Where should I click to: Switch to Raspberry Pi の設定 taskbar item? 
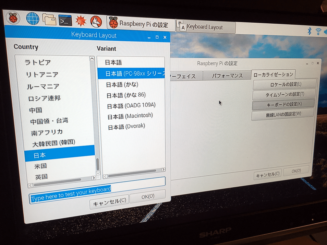tap(141, 24)
